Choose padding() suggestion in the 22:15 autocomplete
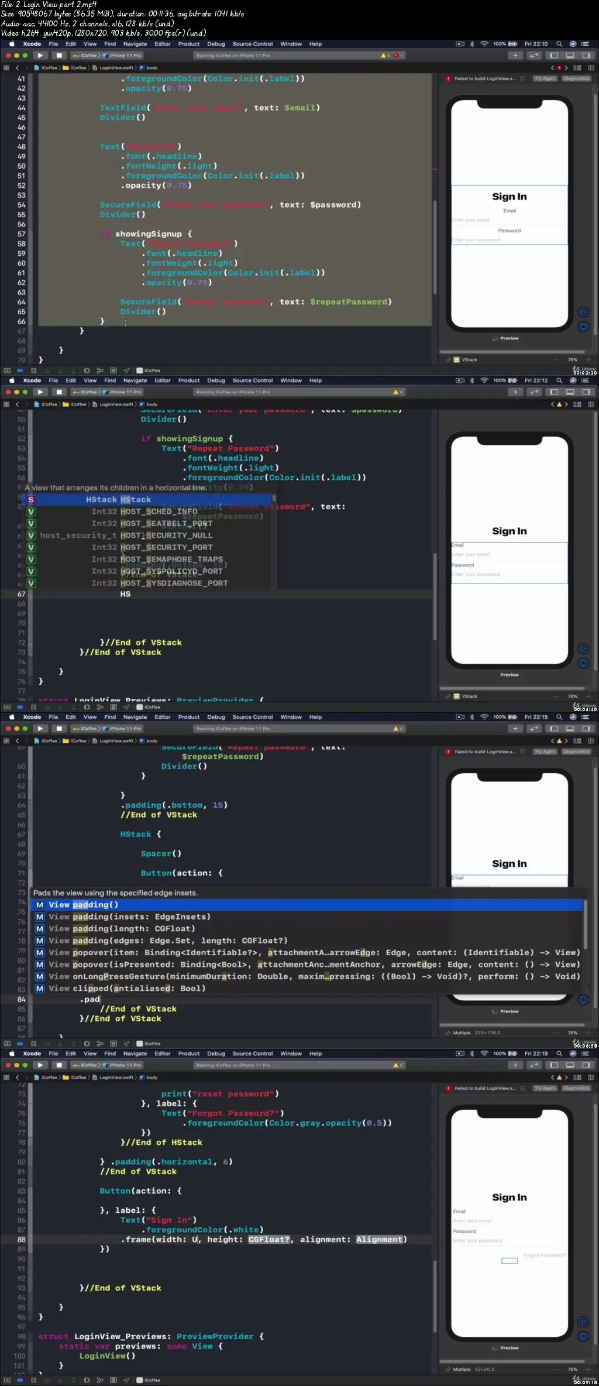 click(x=307, y=905)
